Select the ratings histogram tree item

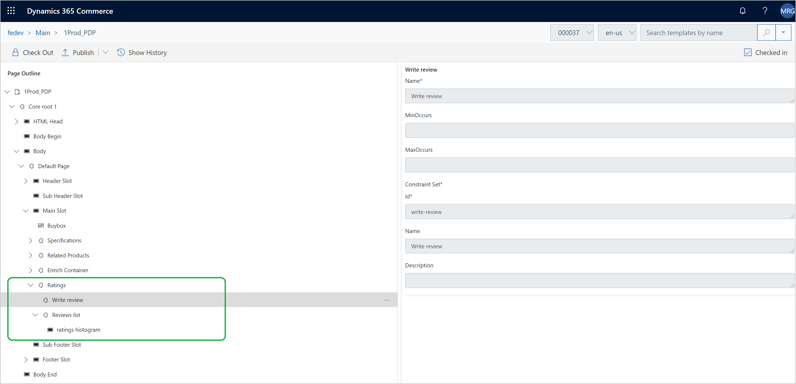[79, 330]
